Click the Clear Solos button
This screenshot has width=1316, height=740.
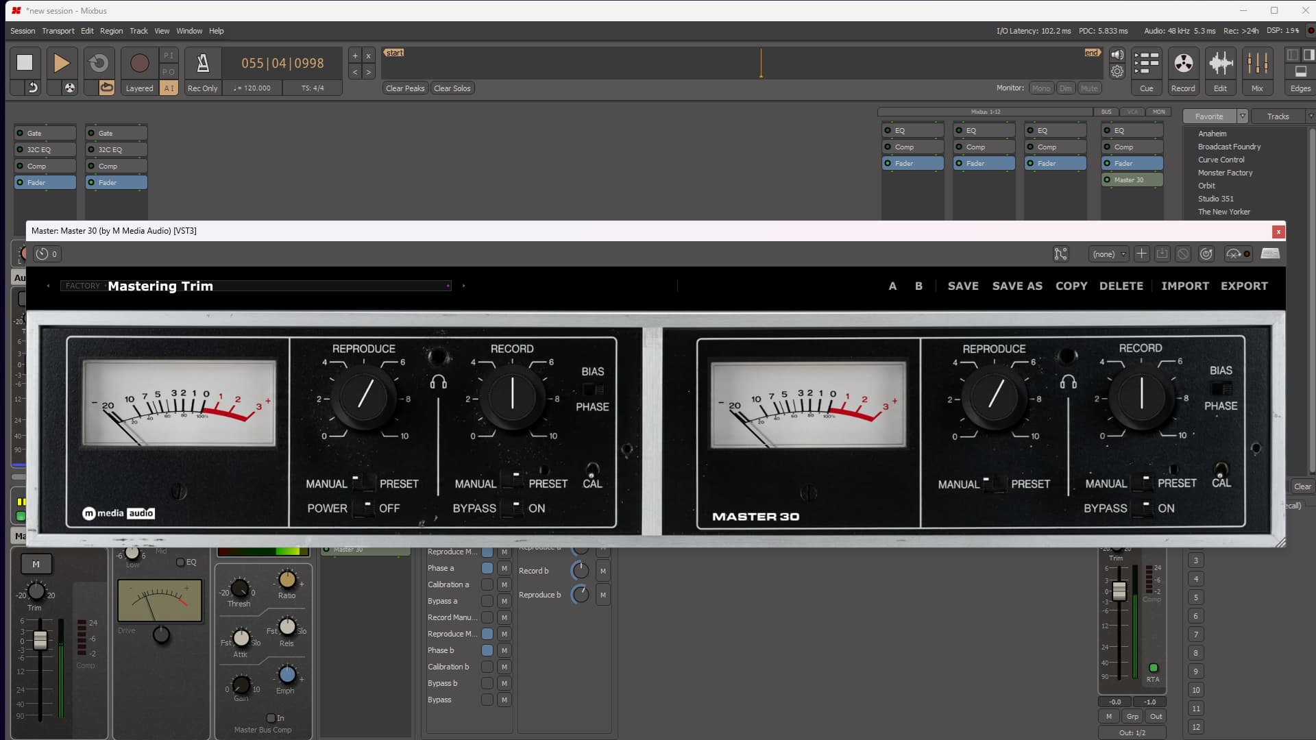point(452,88)
